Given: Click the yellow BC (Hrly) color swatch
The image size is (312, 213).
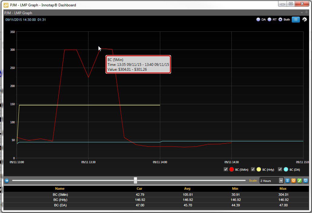Looking at the screenshot, I should [x=259, y=169].
